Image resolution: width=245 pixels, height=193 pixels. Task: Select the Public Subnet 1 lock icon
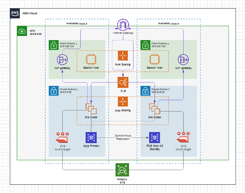(54, 45)
